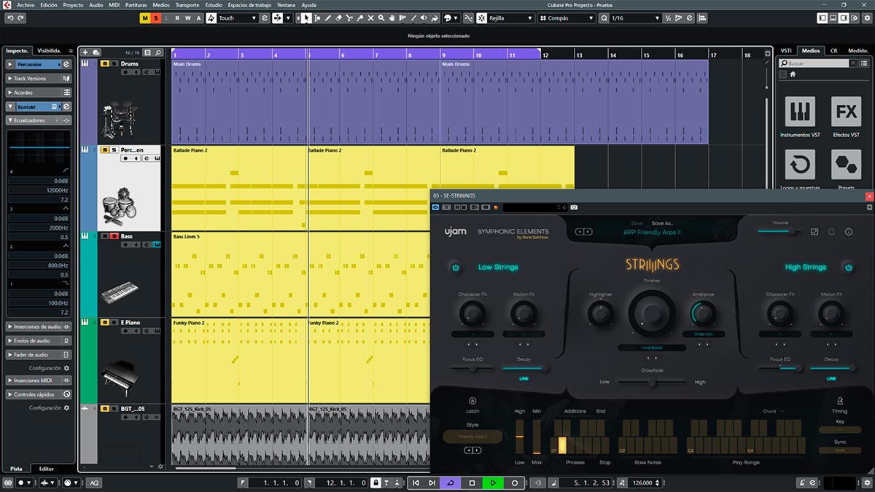This screenshot has width=875, height=492.
Task: Toggle the plugin activate button in header
Action: coord(435,208)
